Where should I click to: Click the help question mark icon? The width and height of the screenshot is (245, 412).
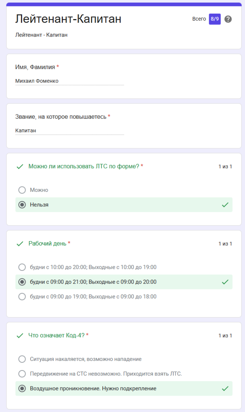[228, 19]
